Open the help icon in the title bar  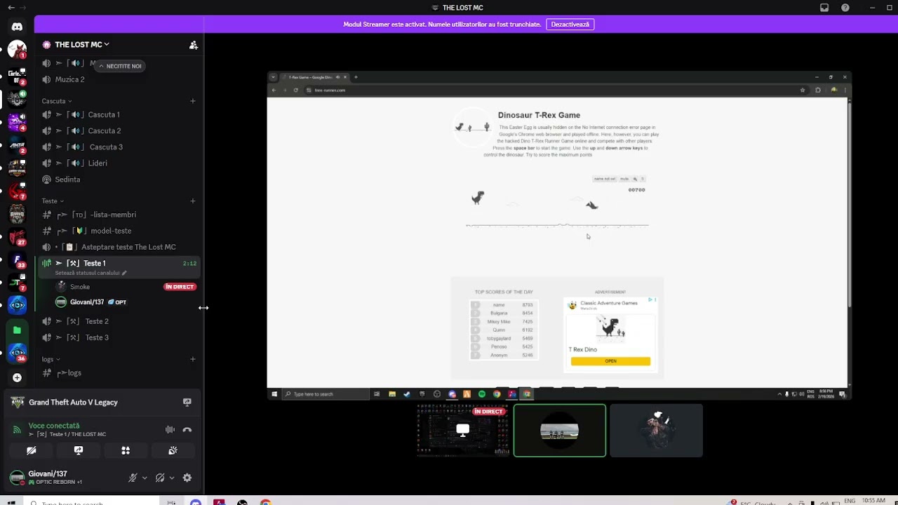(x=845, y=8)
